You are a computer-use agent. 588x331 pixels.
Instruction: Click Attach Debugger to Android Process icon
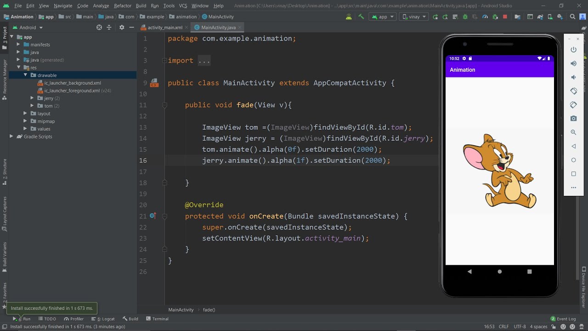coord(495,17)
